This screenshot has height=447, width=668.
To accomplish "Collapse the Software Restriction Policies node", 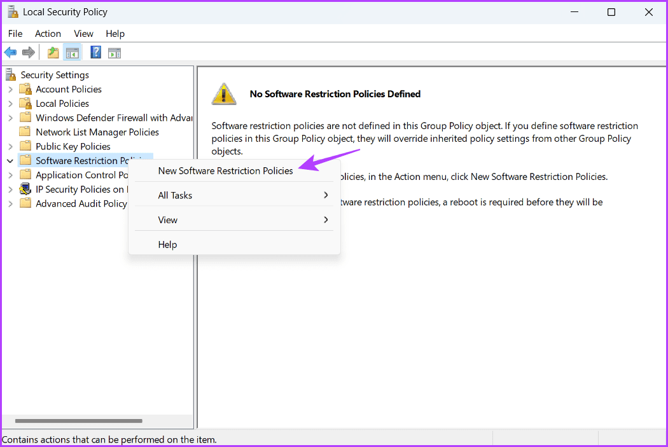I will [10, 161].
